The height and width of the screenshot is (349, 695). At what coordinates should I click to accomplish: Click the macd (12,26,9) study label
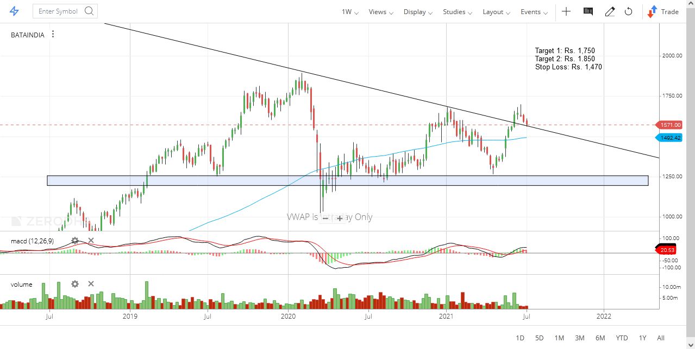(x=32, y=241)
